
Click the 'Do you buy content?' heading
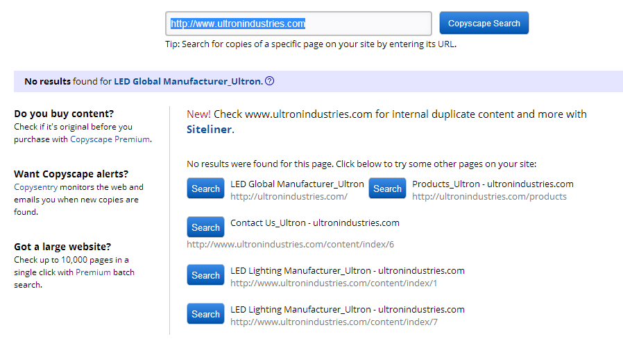64,114
